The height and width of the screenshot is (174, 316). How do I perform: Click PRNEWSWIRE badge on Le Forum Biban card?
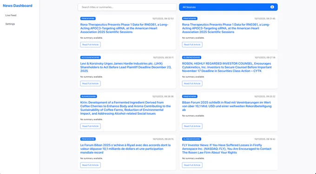click(88, 139)
